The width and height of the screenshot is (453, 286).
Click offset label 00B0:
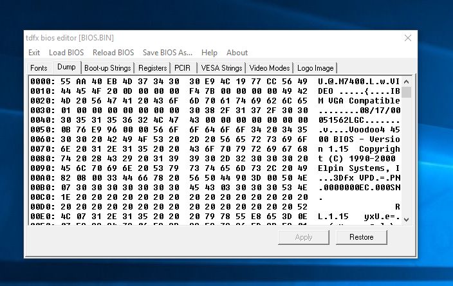point(42,188)
